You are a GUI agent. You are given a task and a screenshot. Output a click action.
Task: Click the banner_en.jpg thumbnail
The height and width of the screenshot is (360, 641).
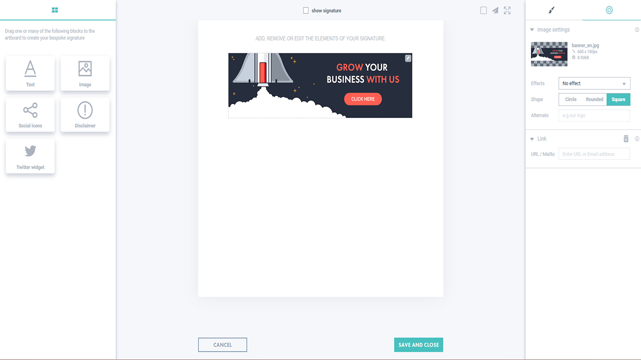pos(549,54)
